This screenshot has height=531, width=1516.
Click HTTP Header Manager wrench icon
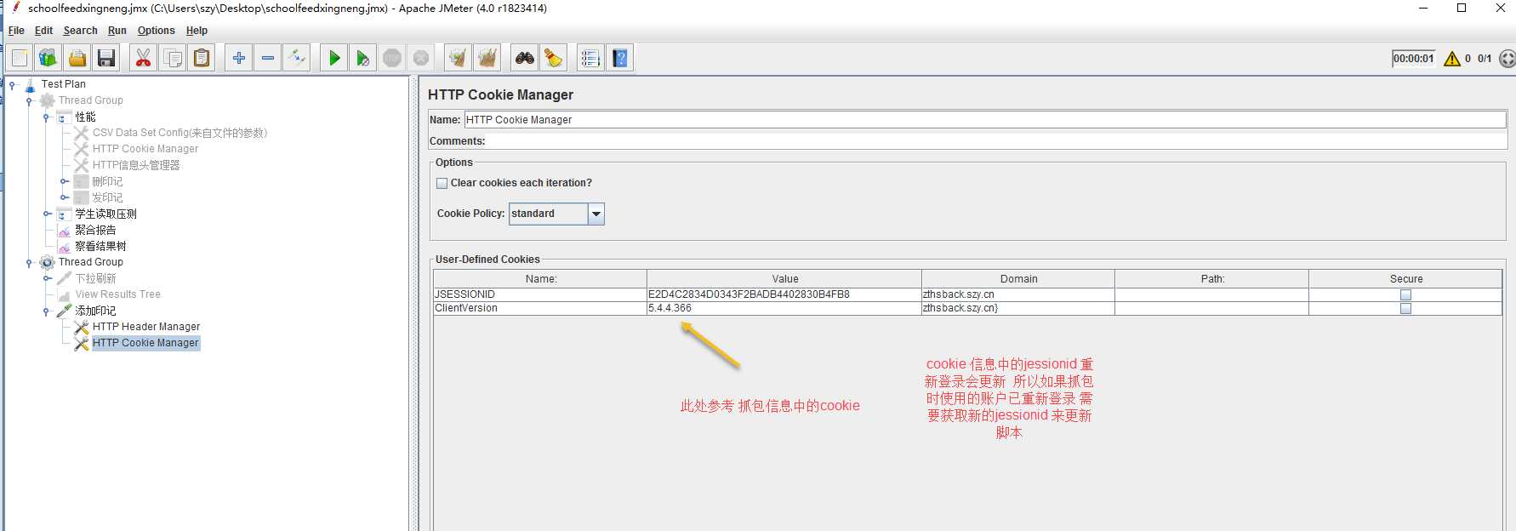(x=82, y=327)
